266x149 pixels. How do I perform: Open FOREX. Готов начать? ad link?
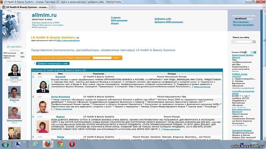click(239, 75)
